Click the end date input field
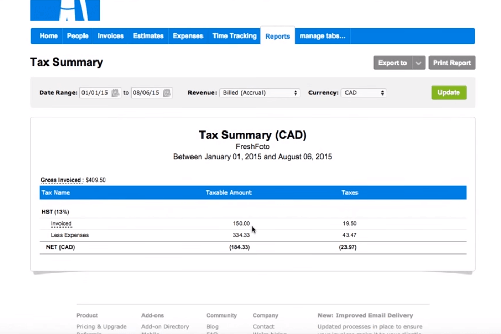 point(146,93)
